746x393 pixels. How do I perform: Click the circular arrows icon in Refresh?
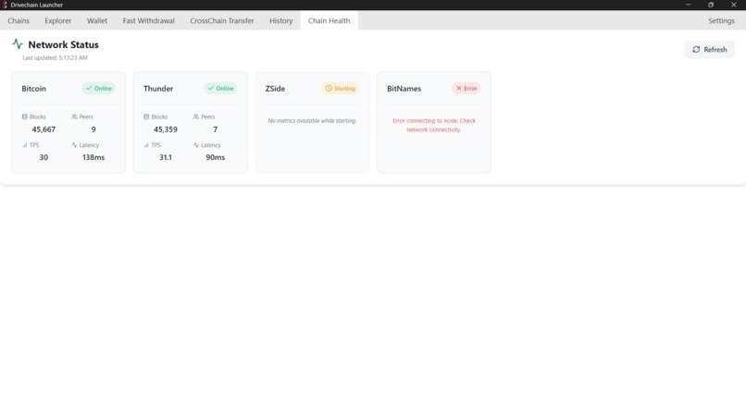(x=696, y=49)
